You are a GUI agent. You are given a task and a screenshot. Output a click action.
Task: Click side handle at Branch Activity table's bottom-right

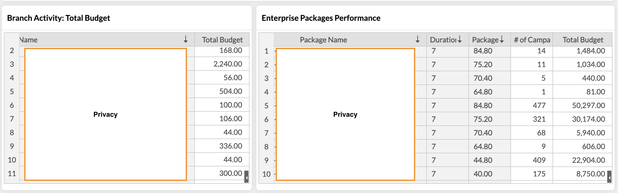(246, 177)
